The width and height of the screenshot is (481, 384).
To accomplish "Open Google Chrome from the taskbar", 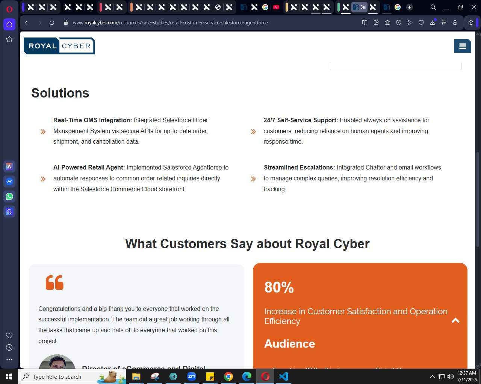I will coord(228,376).
